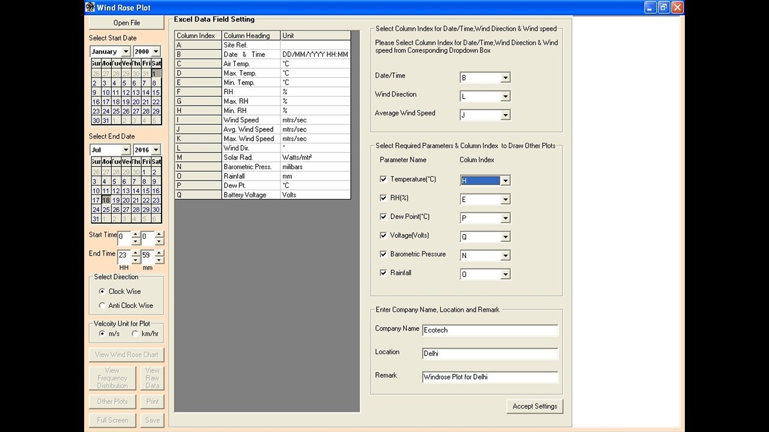Click the Full Screen button
769x432 pixels.
[x=112, y=420]
